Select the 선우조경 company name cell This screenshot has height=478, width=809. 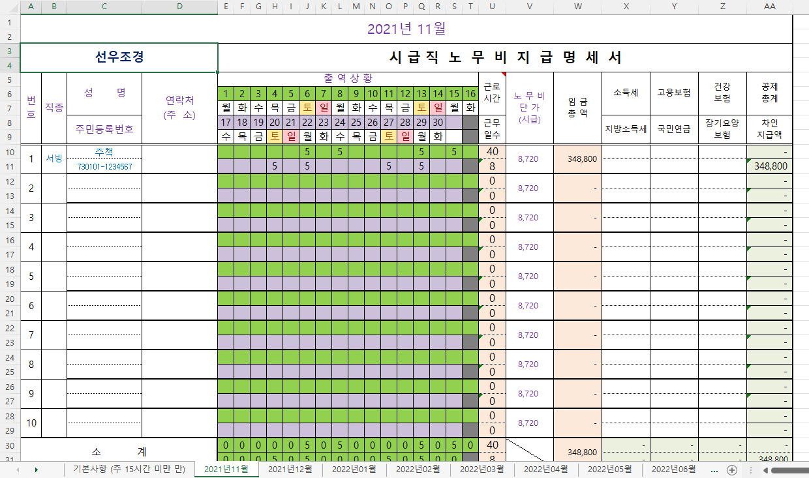click(119, 57)
